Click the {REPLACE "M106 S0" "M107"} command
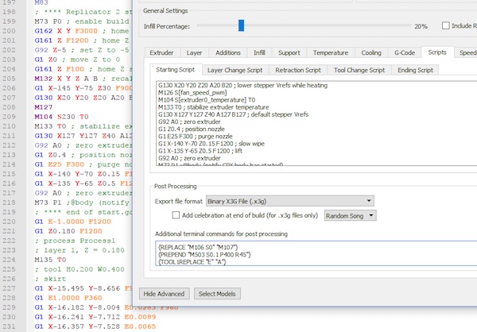This screenshot has height=332, width=477. (198, 247)
